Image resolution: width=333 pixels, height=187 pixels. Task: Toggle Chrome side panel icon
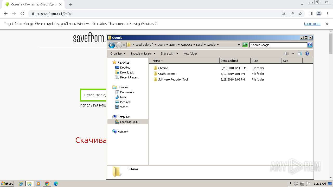[x=310, y=14]
